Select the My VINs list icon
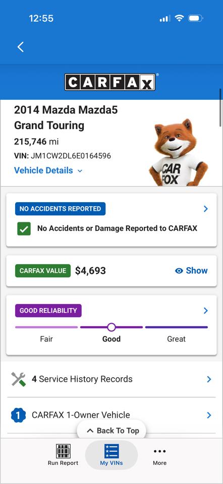The width and height of the screenshot is (223, 484). point(111,451)
